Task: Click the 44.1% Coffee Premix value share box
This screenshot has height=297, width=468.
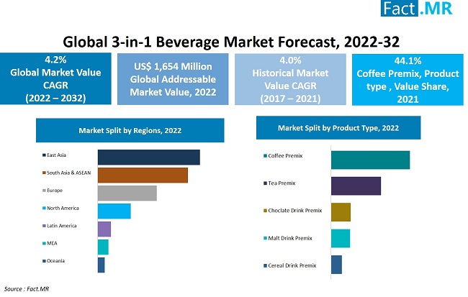Action: (x=408, y=80)
